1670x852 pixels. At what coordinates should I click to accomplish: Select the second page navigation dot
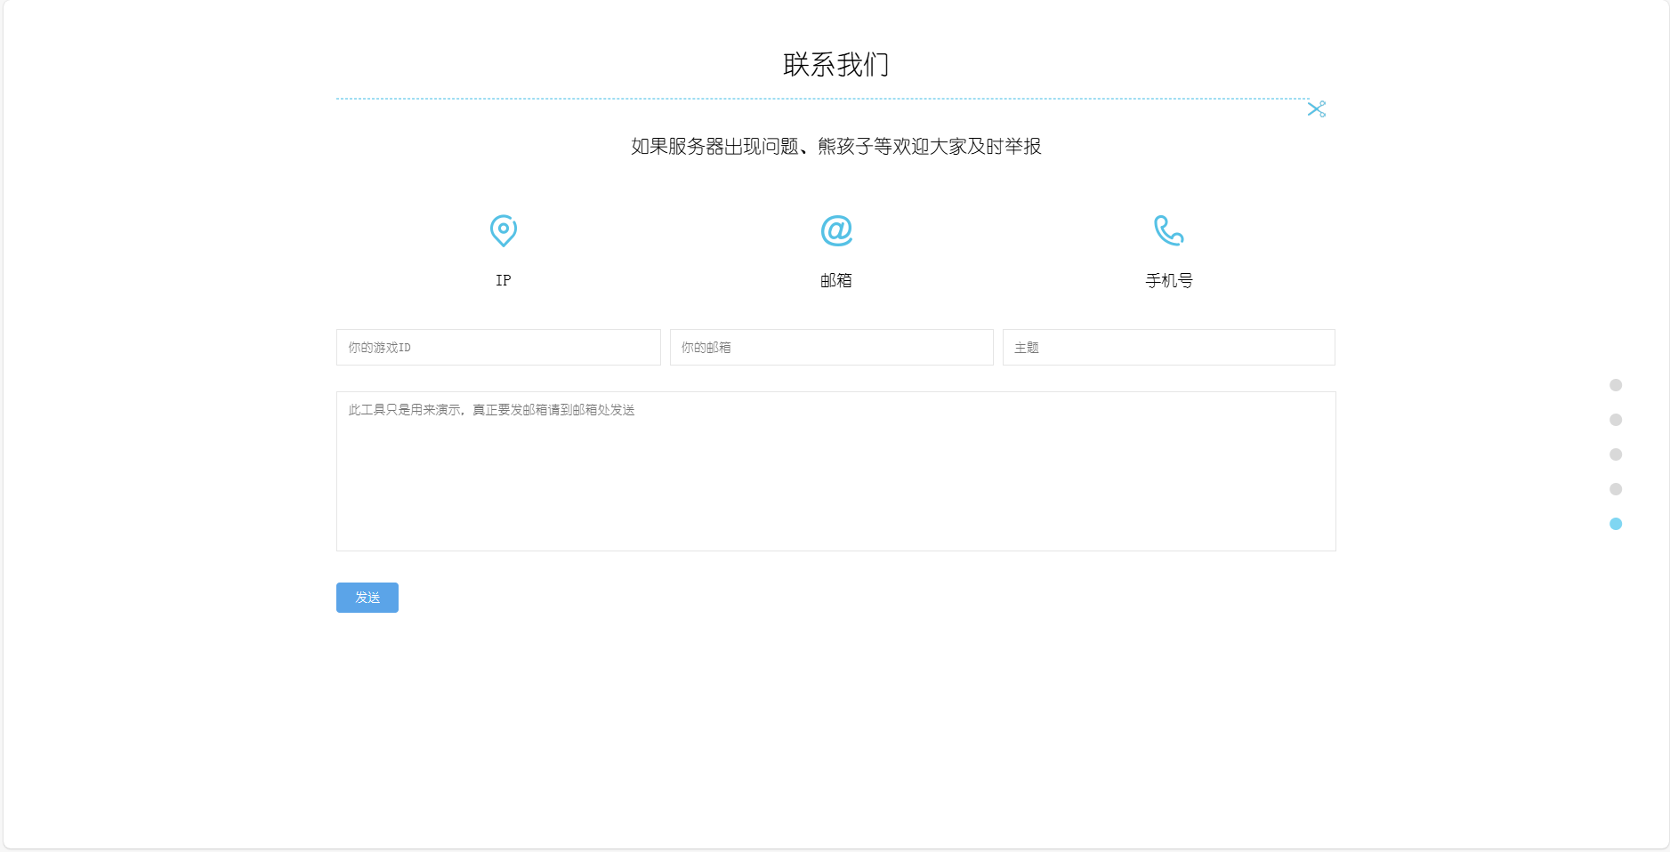[1616, 420]
